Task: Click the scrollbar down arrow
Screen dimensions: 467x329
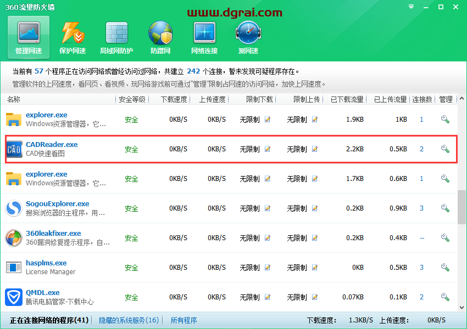Action: coord(462,307)
